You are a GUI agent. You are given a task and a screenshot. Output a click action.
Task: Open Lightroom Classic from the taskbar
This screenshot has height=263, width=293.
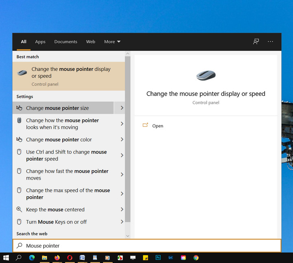pos(171,258)
